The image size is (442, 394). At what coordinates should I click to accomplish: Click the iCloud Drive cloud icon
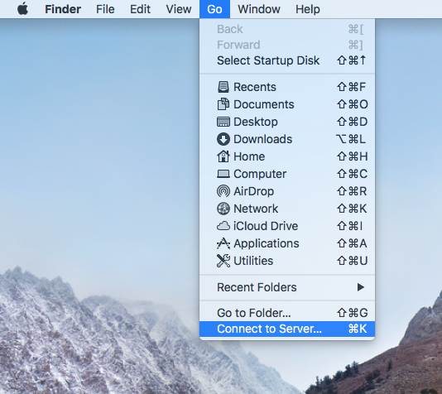click(x=223, y=226)
